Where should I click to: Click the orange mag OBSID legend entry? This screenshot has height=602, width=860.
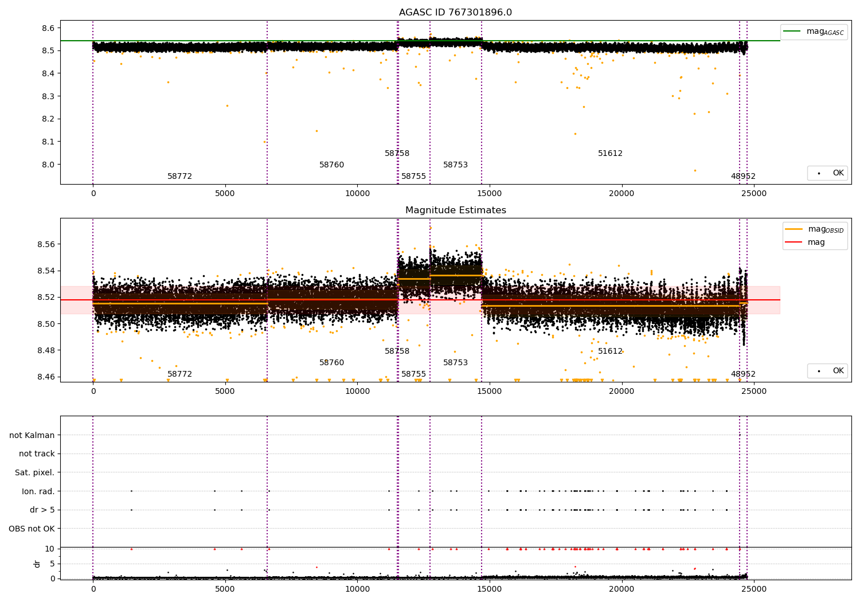click(x=814, y=229)
